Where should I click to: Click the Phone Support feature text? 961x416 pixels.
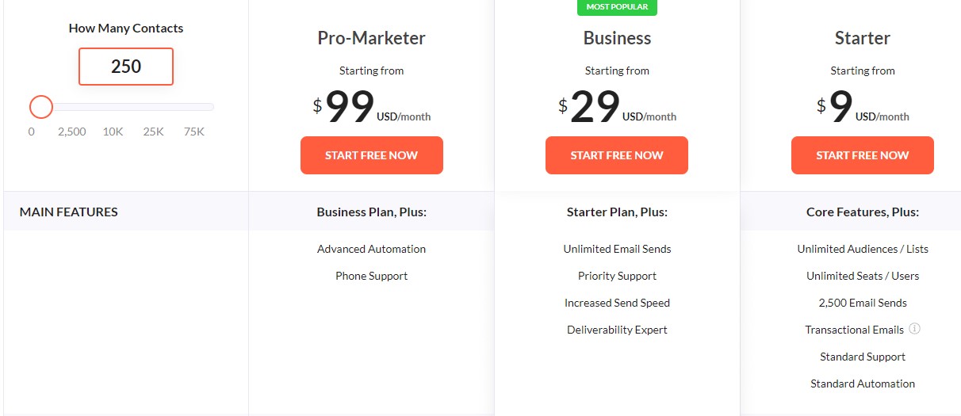(x=371, y=276)
